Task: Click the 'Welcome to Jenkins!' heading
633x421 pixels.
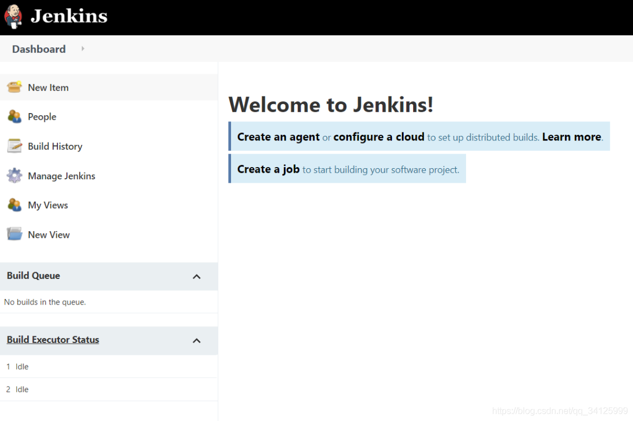Action: pos(331,105)
